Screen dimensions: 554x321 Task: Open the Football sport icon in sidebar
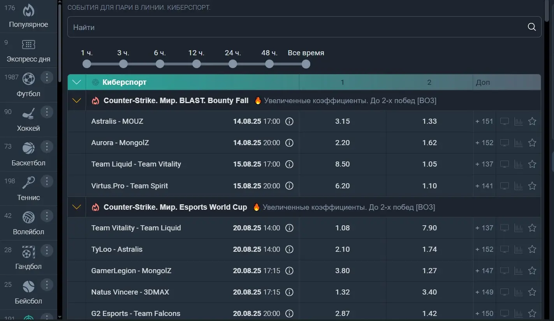28,79
